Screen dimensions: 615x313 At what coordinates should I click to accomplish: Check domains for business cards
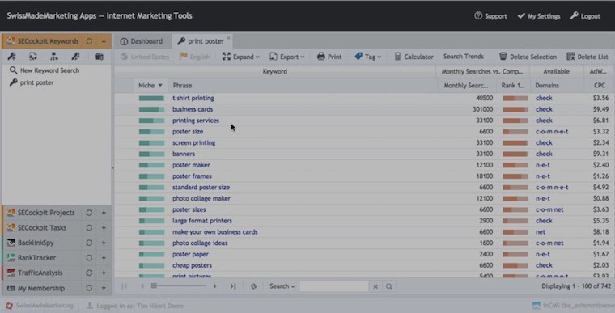[x=544, y=109]
